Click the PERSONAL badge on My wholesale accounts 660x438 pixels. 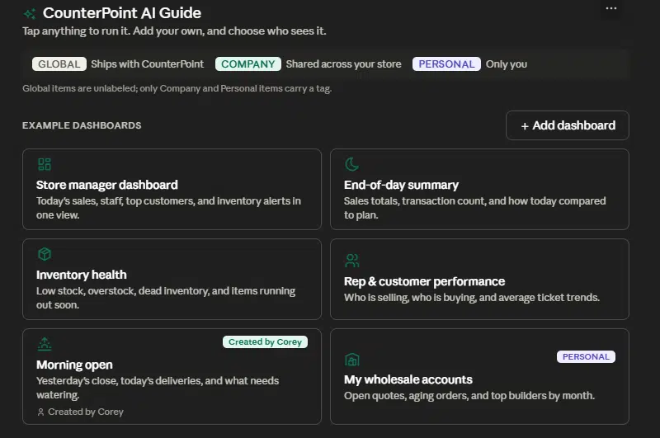pyautogui.click(x=586, y=357)
